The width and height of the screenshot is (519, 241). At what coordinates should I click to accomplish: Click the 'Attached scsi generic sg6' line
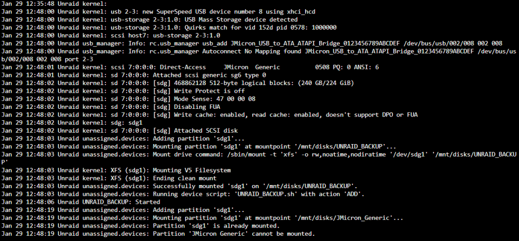click(133, 75)
